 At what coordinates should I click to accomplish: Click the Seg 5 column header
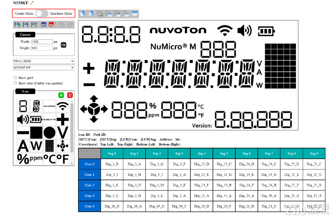224,153
